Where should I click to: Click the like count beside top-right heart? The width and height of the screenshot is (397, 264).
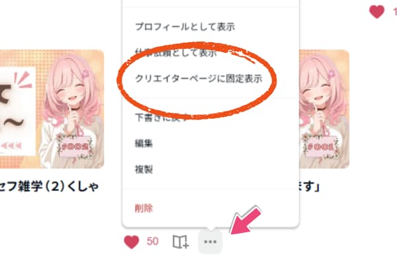(395, 12)
